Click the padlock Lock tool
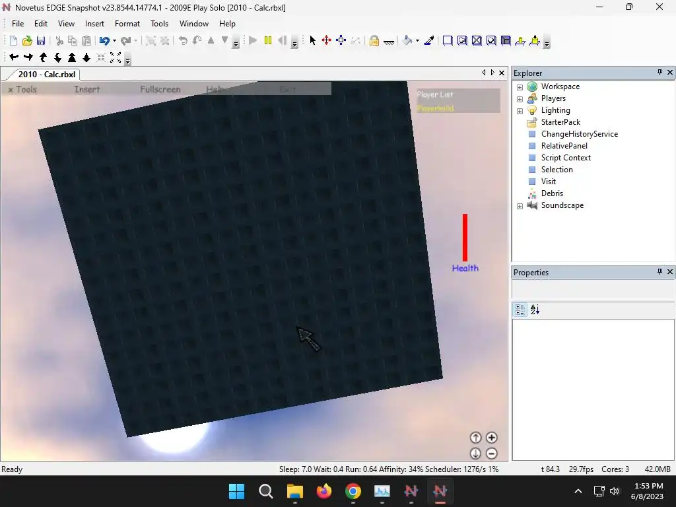The width and height of the screenshot is (676, 507). (374, 40)
